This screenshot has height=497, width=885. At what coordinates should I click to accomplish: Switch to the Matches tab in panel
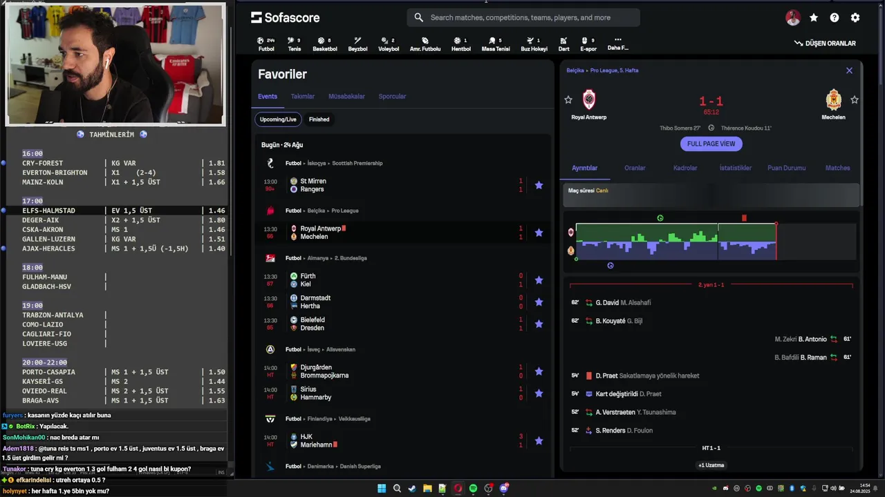[x=837, y=168]
